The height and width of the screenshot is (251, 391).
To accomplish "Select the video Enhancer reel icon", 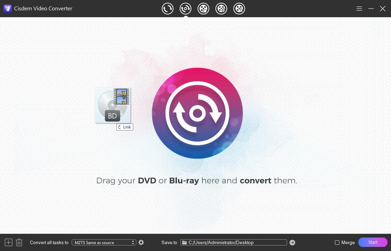I will [x=221, y=9].
